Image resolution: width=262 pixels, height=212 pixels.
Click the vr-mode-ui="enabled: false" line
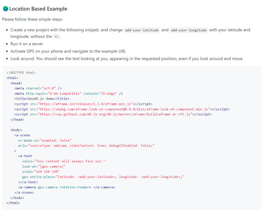(45, 141)
